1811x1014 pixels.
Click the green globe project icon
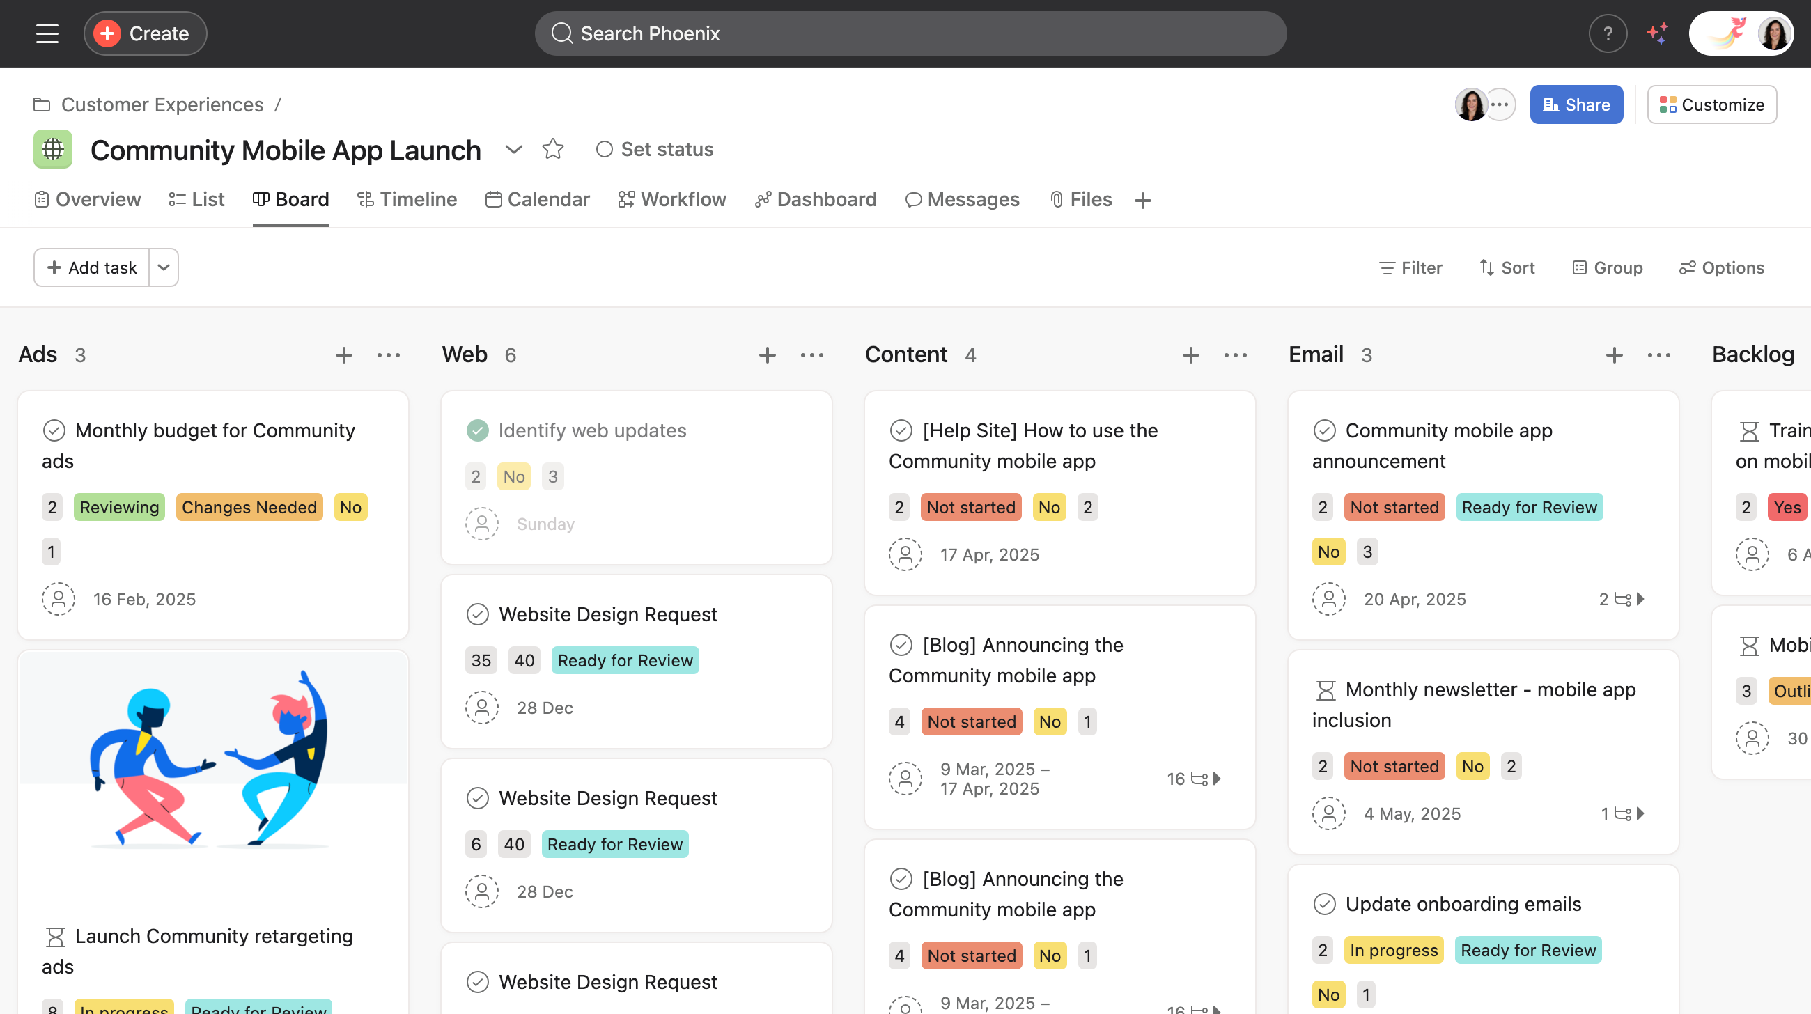53,149
